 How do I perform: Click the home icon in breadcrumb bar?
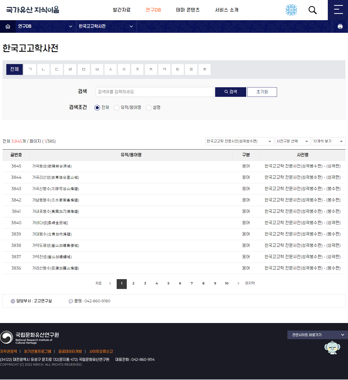[8, 26]
